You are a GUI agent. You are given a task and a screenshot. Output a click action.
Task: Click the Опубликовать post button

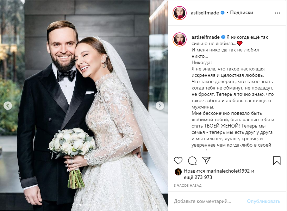(x=263, y=201)
